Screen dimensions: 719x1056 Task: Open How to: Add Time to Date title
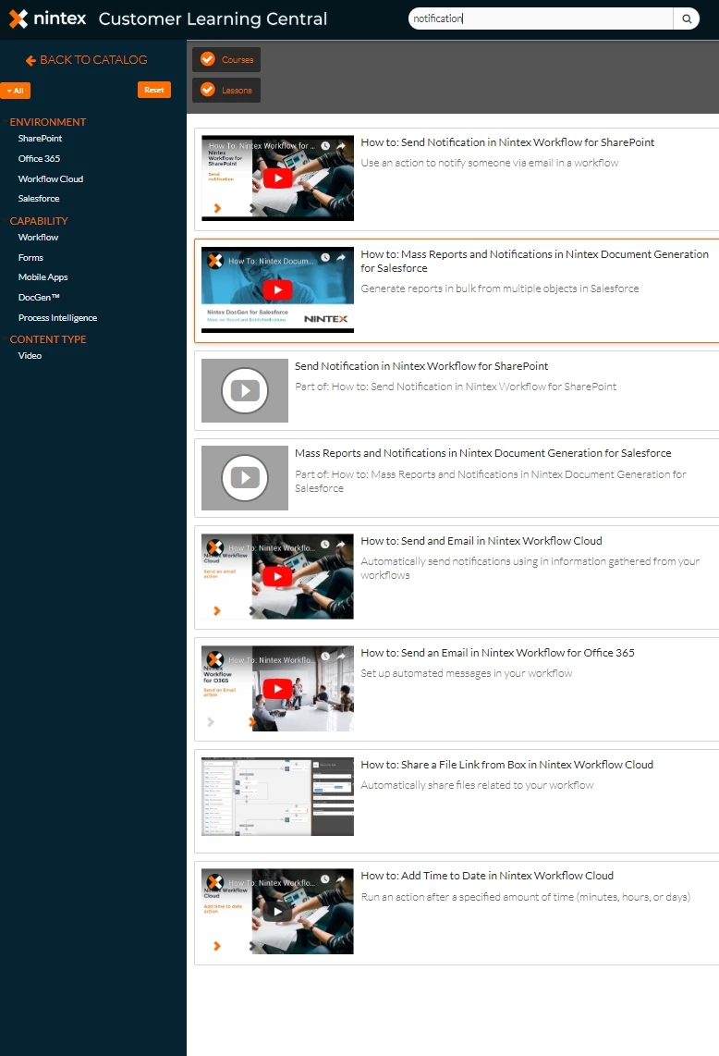coord(487,875)
